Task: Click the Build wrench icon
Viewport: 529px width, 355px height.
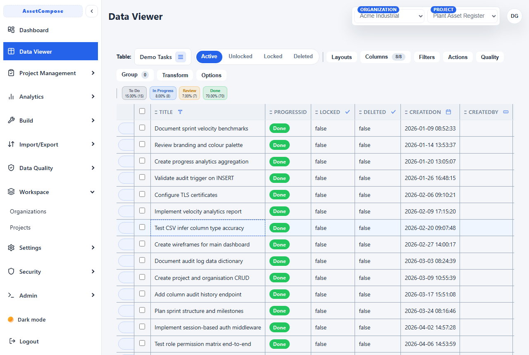Action: (11, 121)
